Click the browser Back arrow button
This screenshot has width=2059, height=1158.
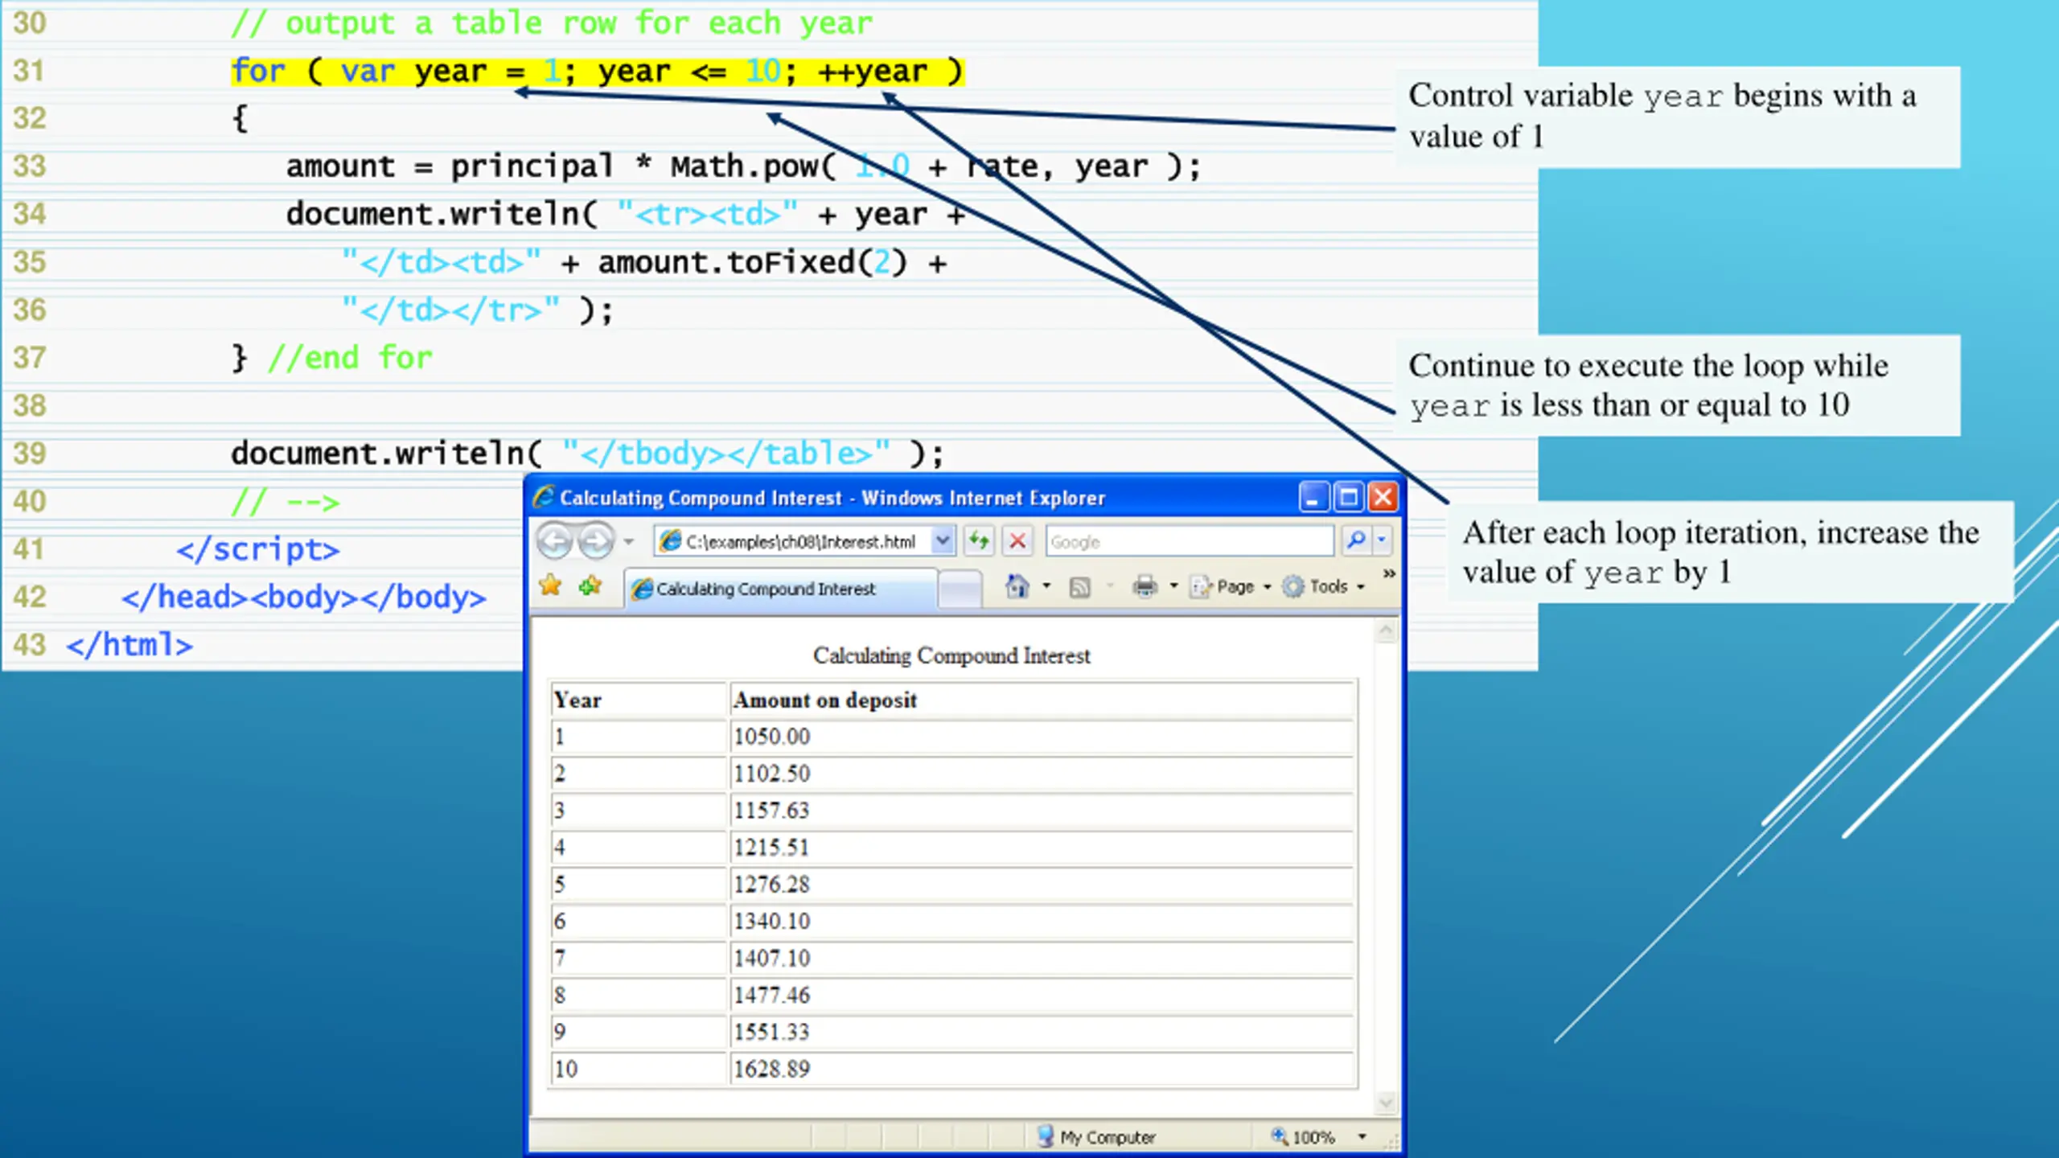(554, 541)
